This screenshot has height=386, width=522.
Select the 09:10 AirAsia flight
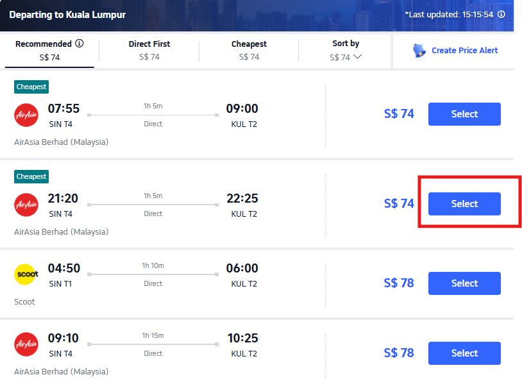(x=464, y=353)
